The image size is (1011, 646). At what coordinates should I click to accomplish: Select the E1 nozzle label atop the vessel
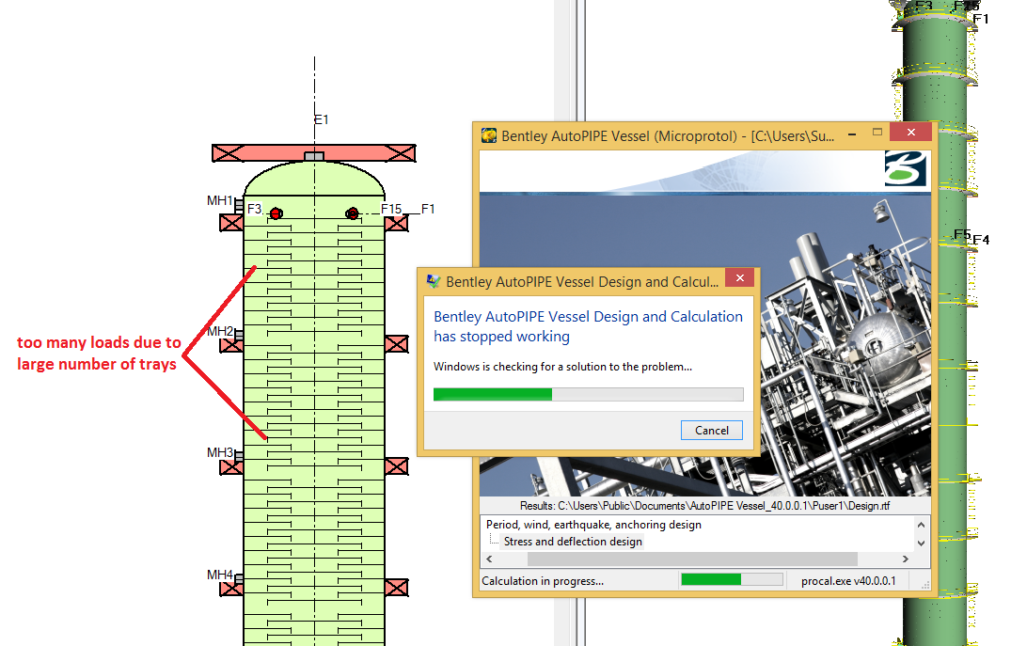(x=321, y=119)
